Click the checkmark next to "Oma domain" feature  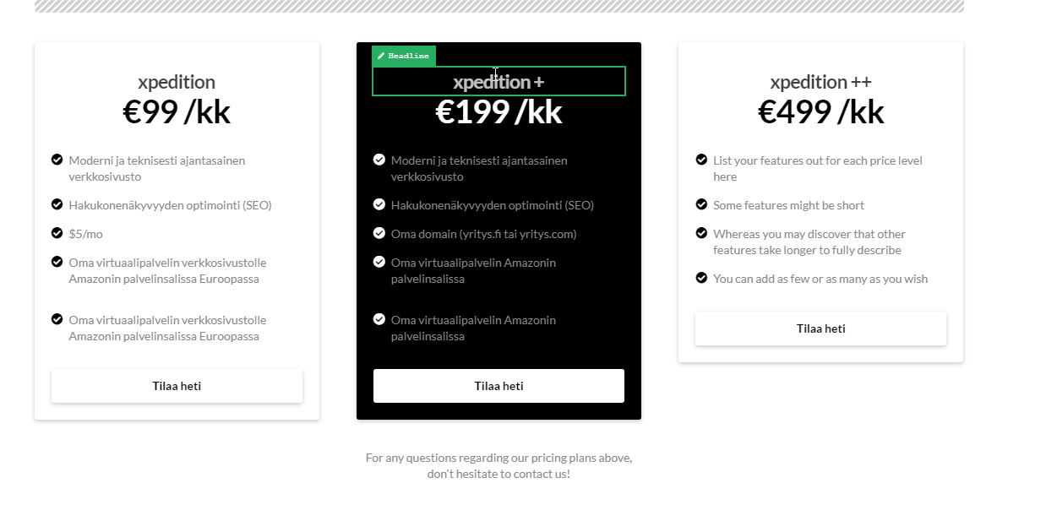[x=379, y=233]
